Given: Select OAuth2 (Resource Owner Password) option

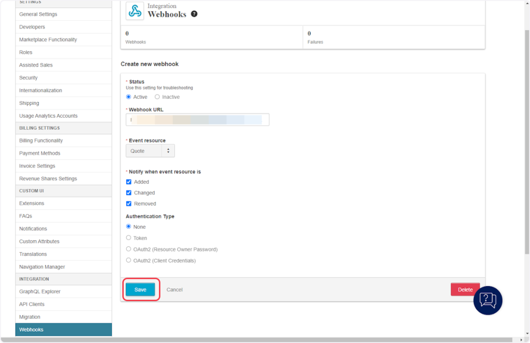Looking at the screenshot, I should (x=129, y=250).
